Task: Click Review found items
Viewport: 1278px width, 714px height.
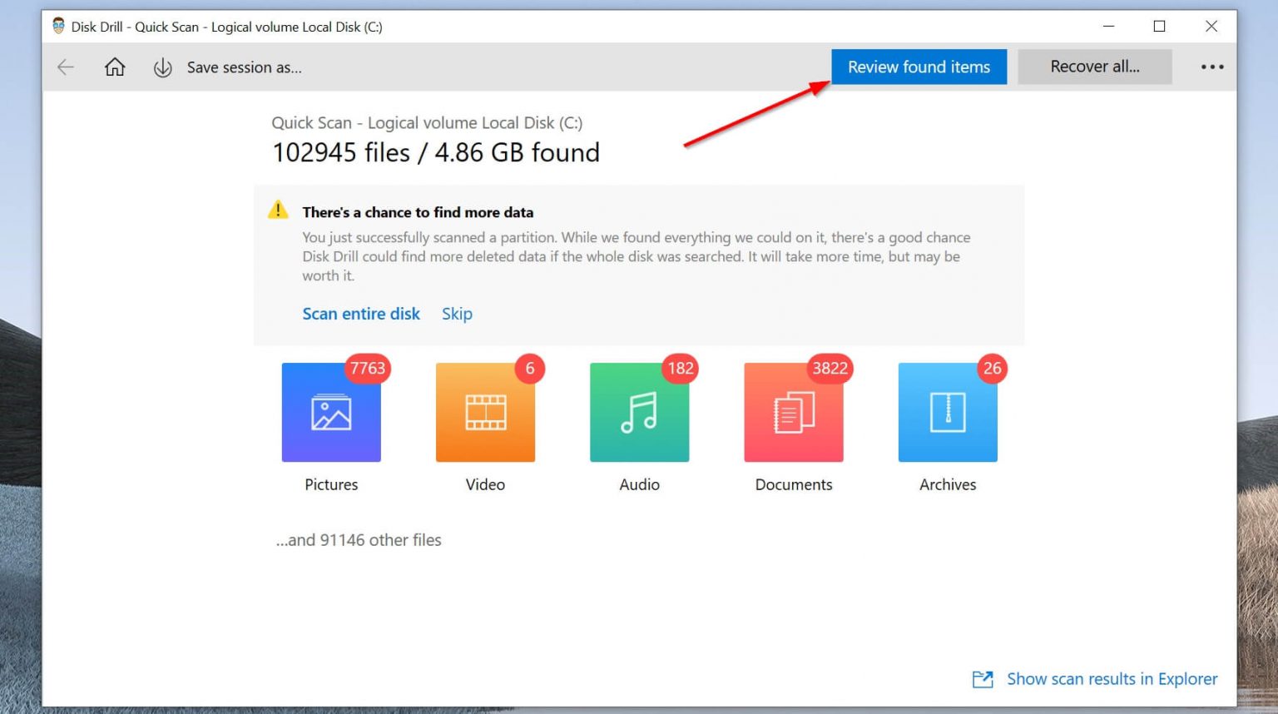Action: [919, 67]
